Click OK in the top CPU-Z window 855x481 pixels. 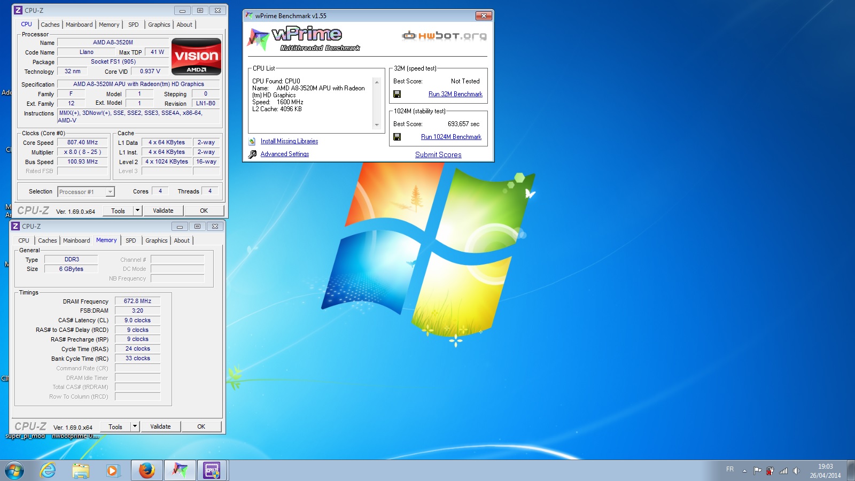coord(204,211)
